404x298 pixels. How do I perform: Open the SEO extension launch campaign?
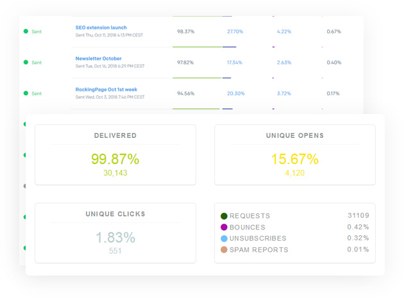(x=101, y=28)
